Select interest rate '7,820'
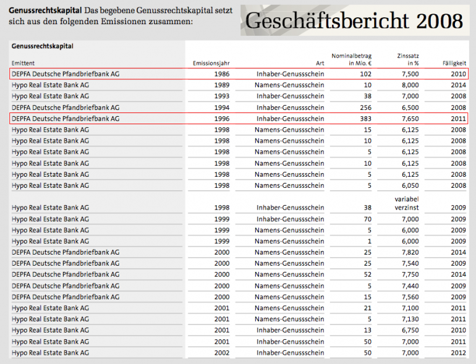The image size is (476, 364). coord(410,252)
